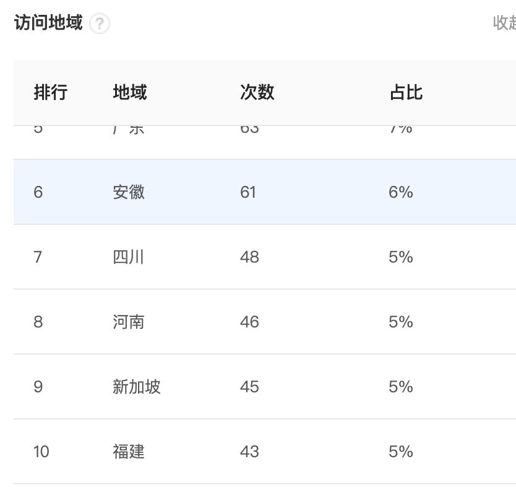Image resolution: width=516 pixels, height=493 pixels.
Task: Click the visit count 61 cell
Action: 248,192
